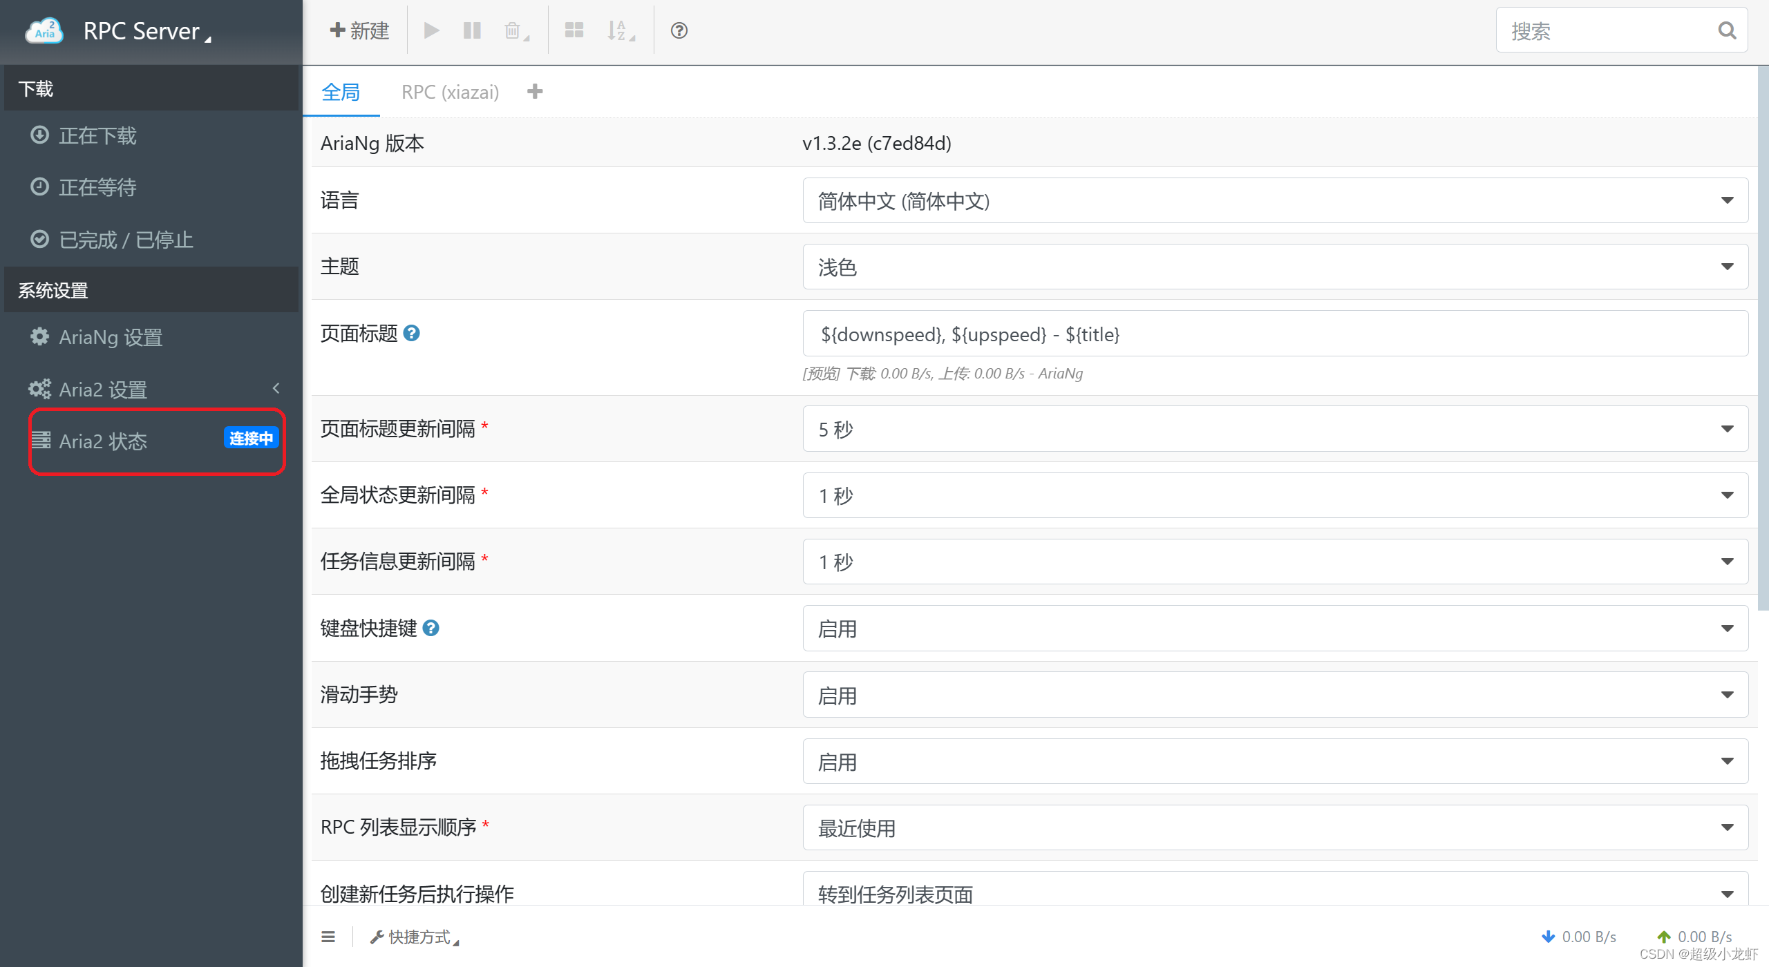Click the vertical scrollbar on settings page
The width and height of the screenshot is (1769, 967).
(x=1763, y=338)
